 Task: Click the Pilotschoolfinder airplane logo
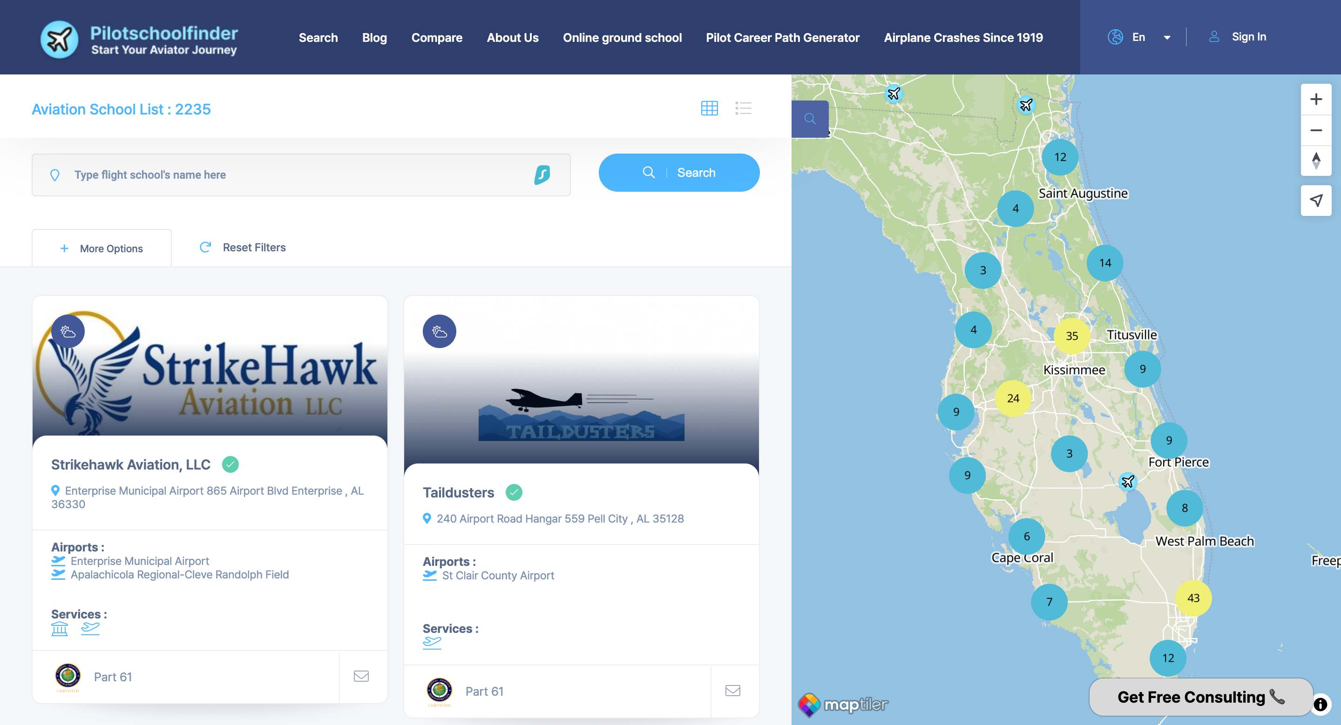(60, 39)
